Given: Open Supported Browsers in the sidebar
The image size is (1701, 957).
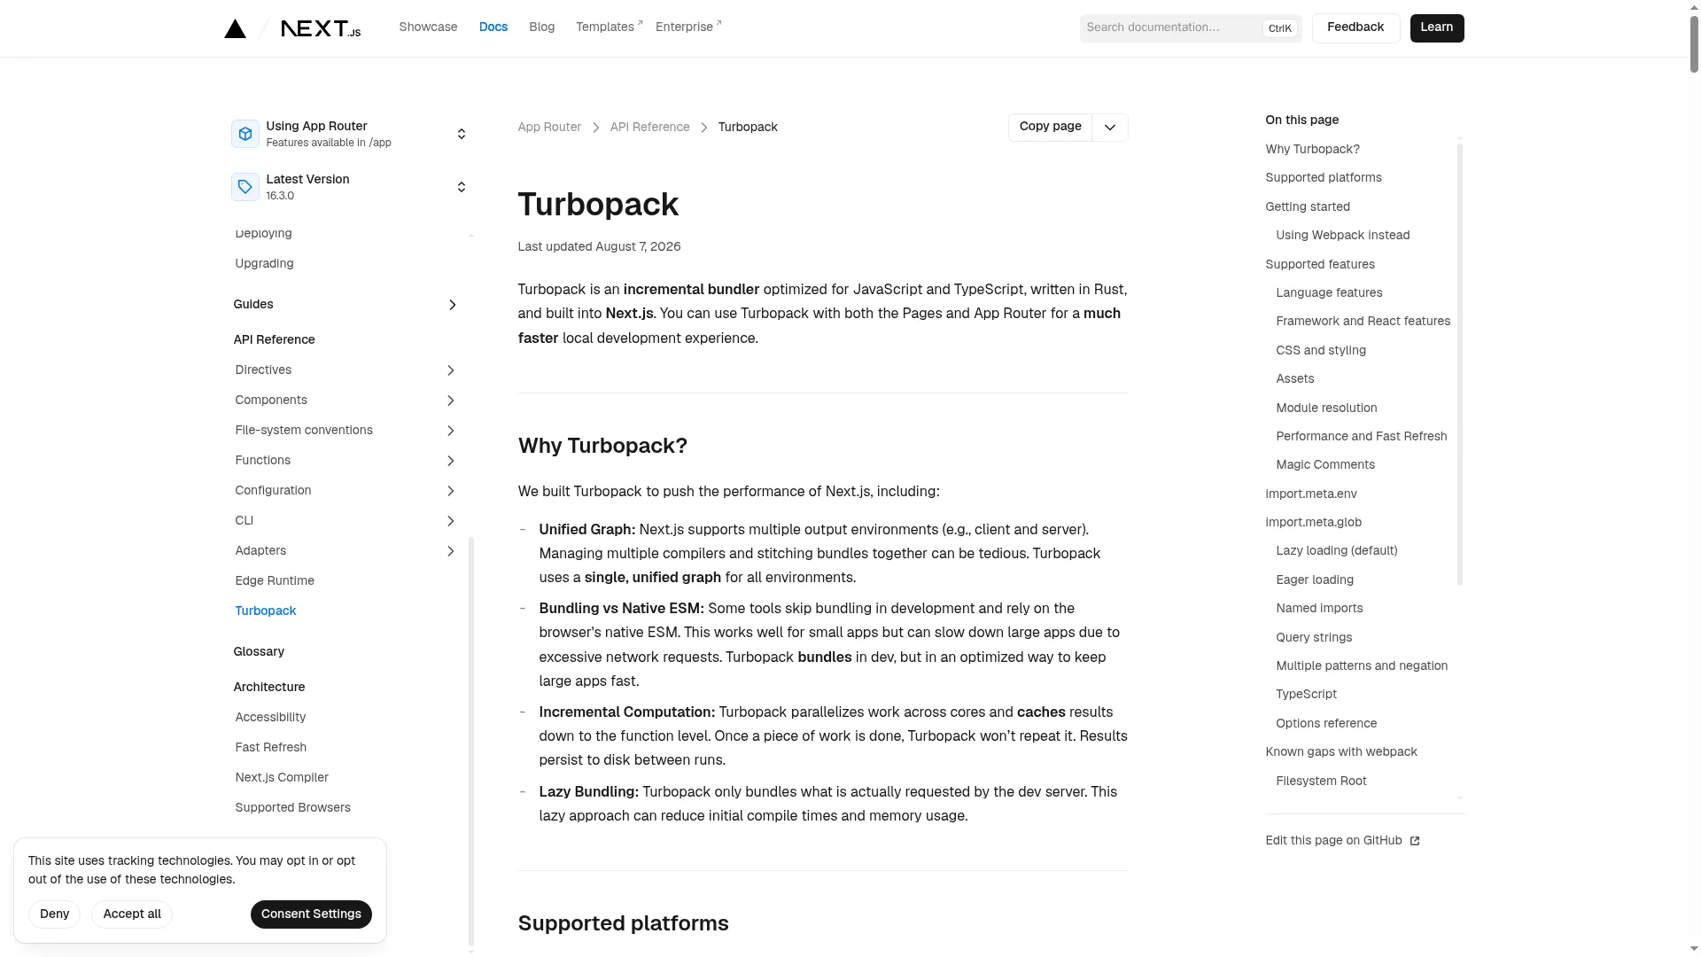Looking at the screenshot, I should point(292,808).
